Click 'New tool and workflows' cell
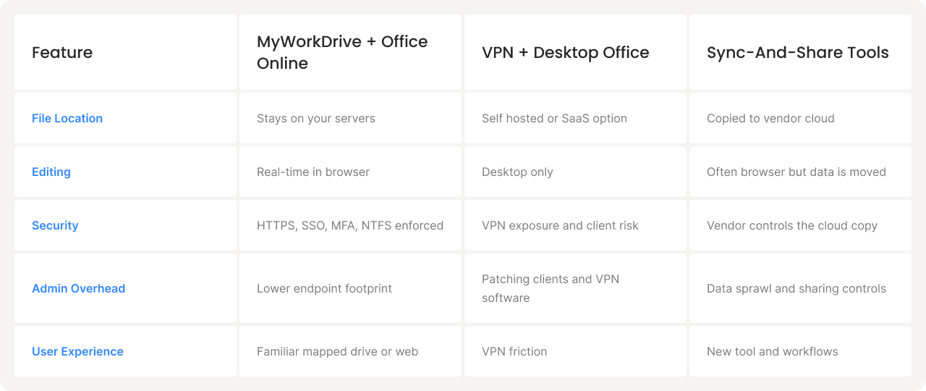926x391 pixels. (x=772, y=351)
